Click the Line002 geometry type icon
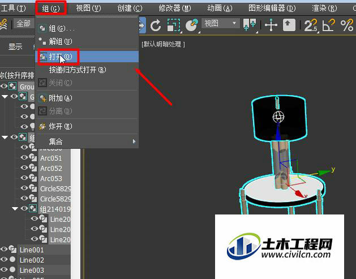The image size is (356, 279). point(12,259)
